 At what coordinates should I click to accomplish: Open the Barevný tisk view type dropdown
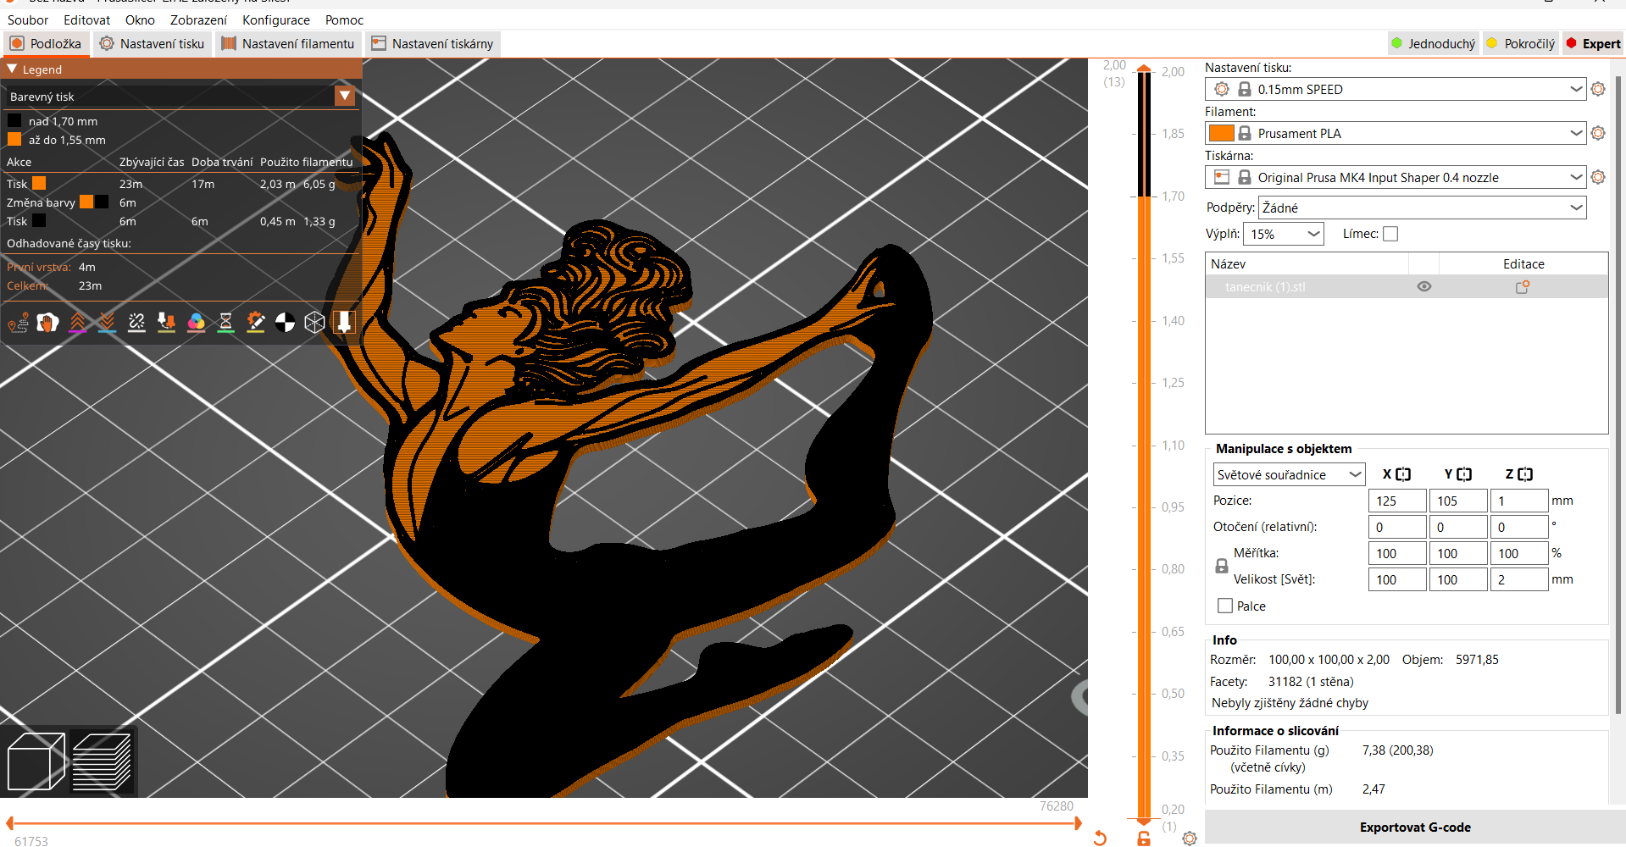pos(180,97)
